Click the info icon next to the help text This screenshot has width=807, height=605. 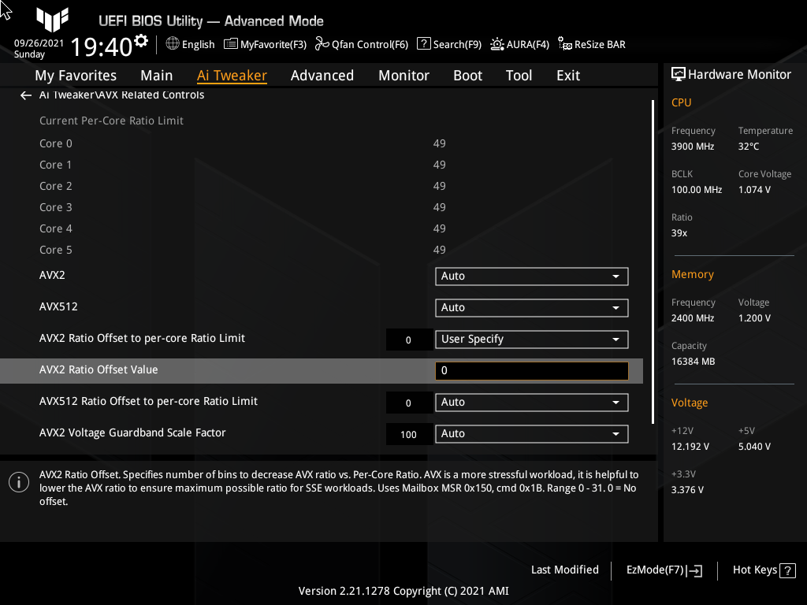pyautogui.click(x=18, y=481)
